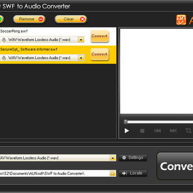Click the Locate button
The width and height of the screenshot is (193, 193).
(x=133, y=173)
